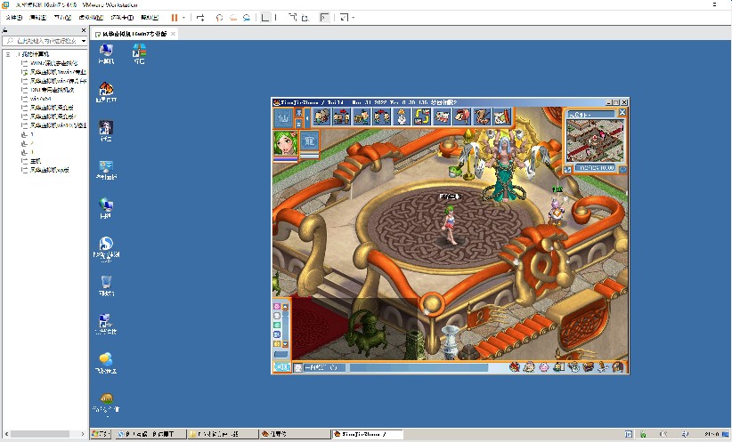Click the green-haired character portrait

285,143
